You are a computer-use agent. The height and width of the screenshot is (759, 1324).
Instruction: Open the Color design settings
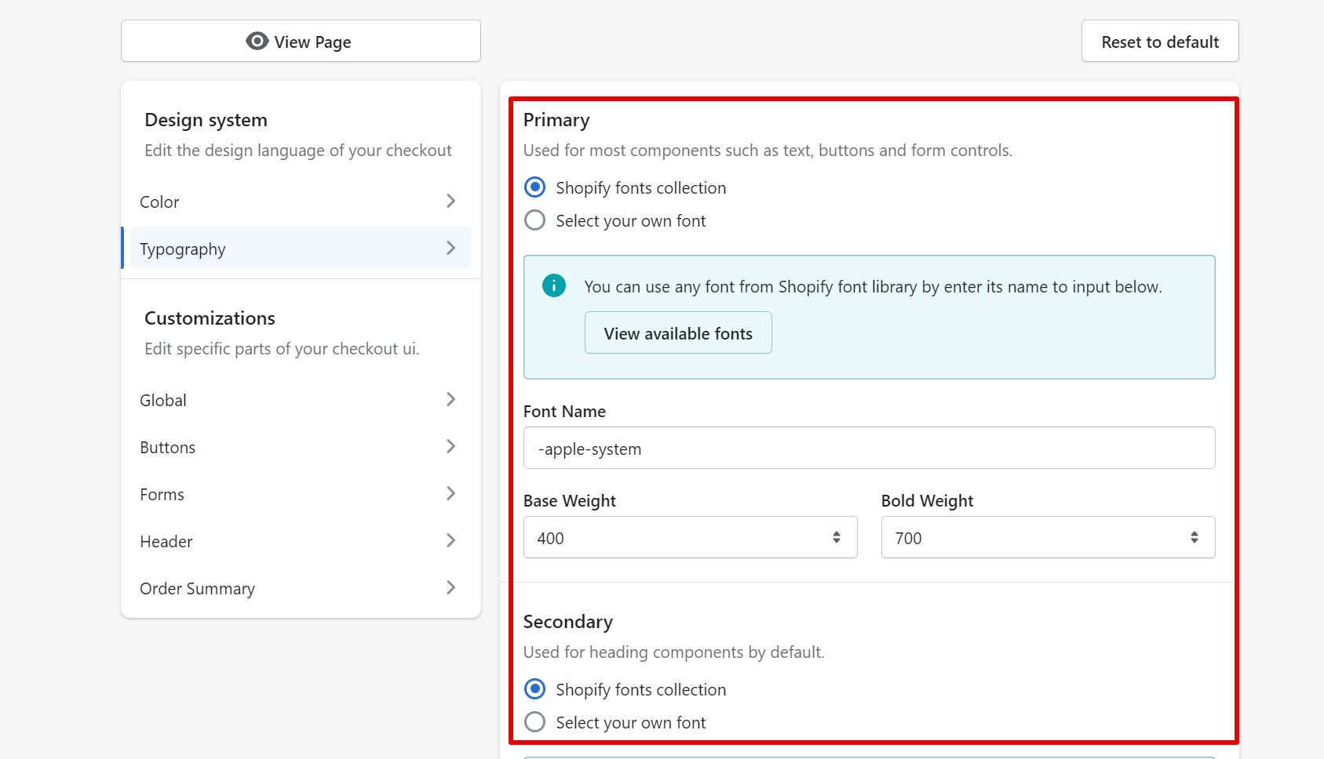tap(301, 202)
